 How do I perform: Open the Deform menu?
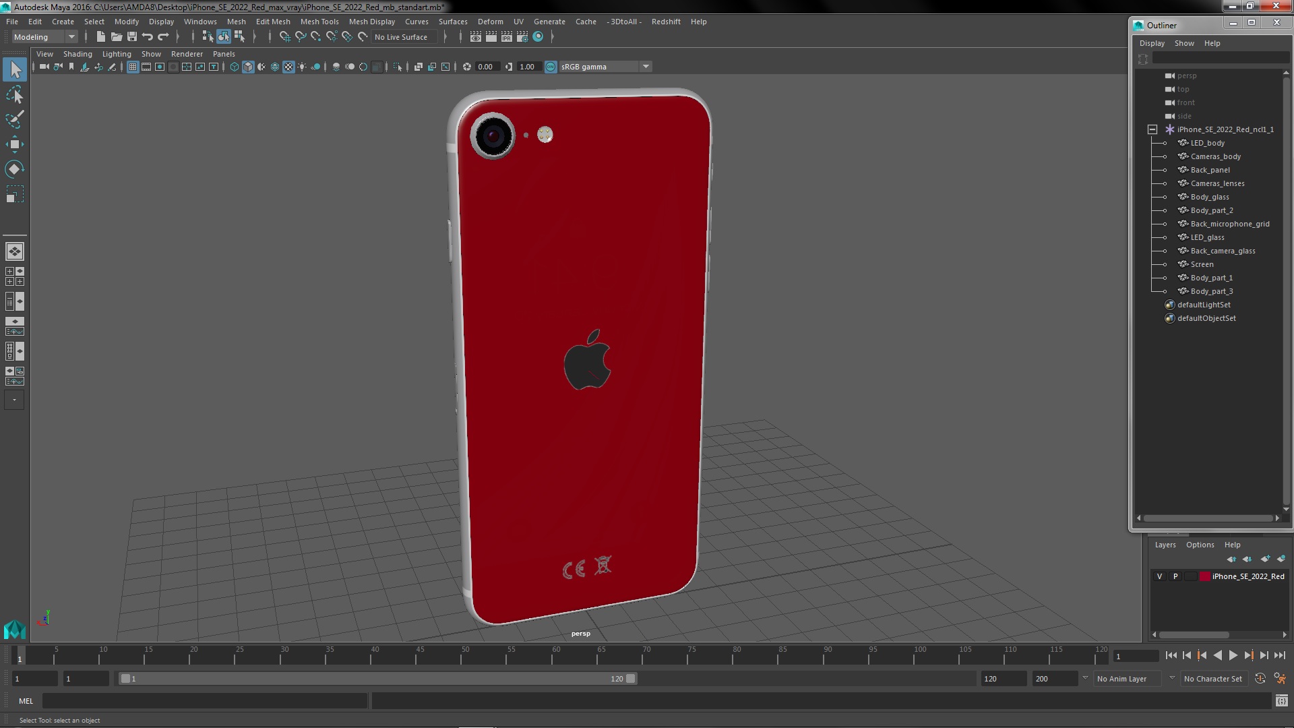pyautogui.click(x=490, y=22)
